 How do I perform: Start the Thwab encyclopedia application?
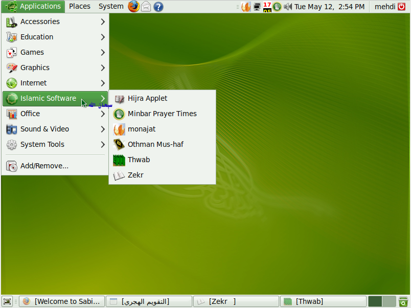pyautogui.click(x=138, y=160)
